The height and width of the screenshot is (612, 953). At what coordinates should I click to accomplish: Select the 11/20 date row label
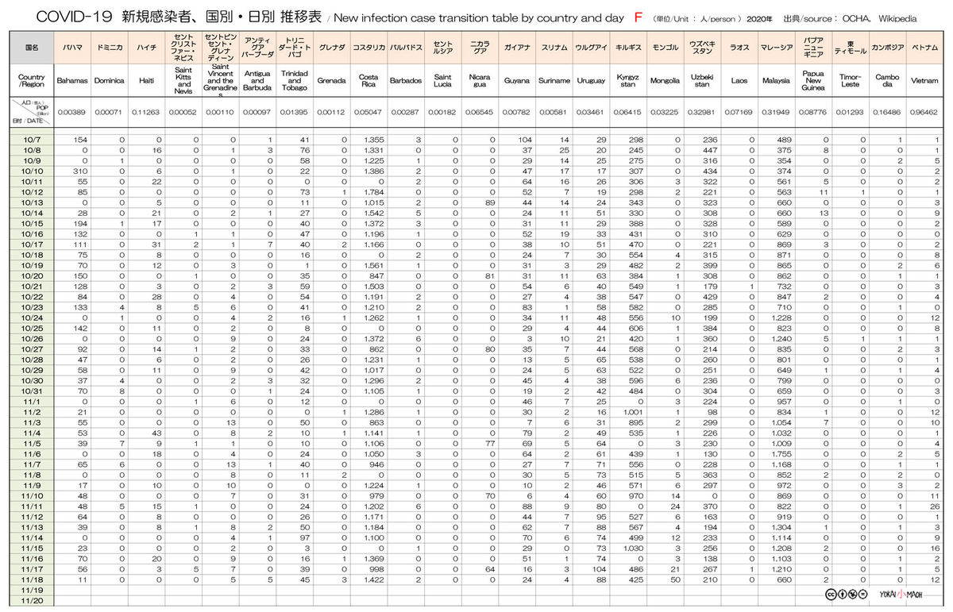tap(33, 601)
